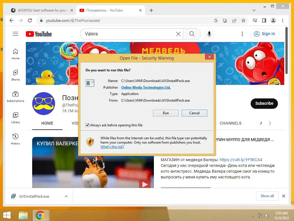Go to Home in the YouTube sidebar
294x221 pixels.
(16, 54)
